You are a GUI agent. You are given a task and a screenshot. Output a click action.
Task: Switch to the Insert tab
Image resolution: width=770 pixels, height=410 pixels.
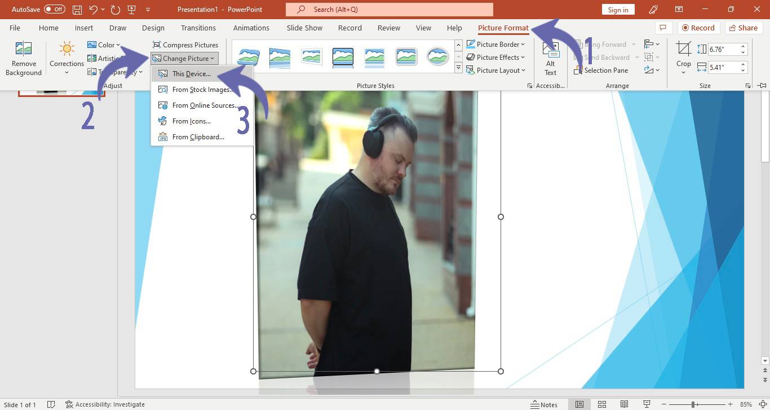(84, 28)
